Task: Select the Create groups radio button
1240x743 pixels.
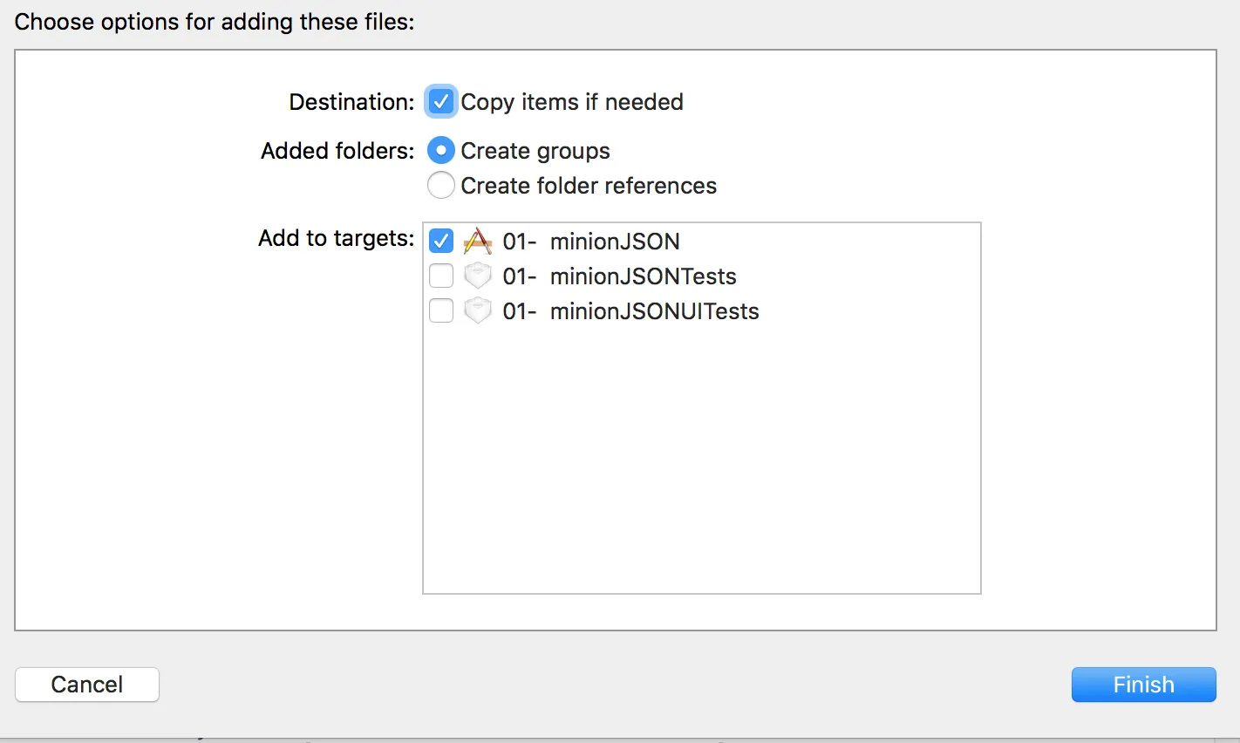Action: point(441,151)
